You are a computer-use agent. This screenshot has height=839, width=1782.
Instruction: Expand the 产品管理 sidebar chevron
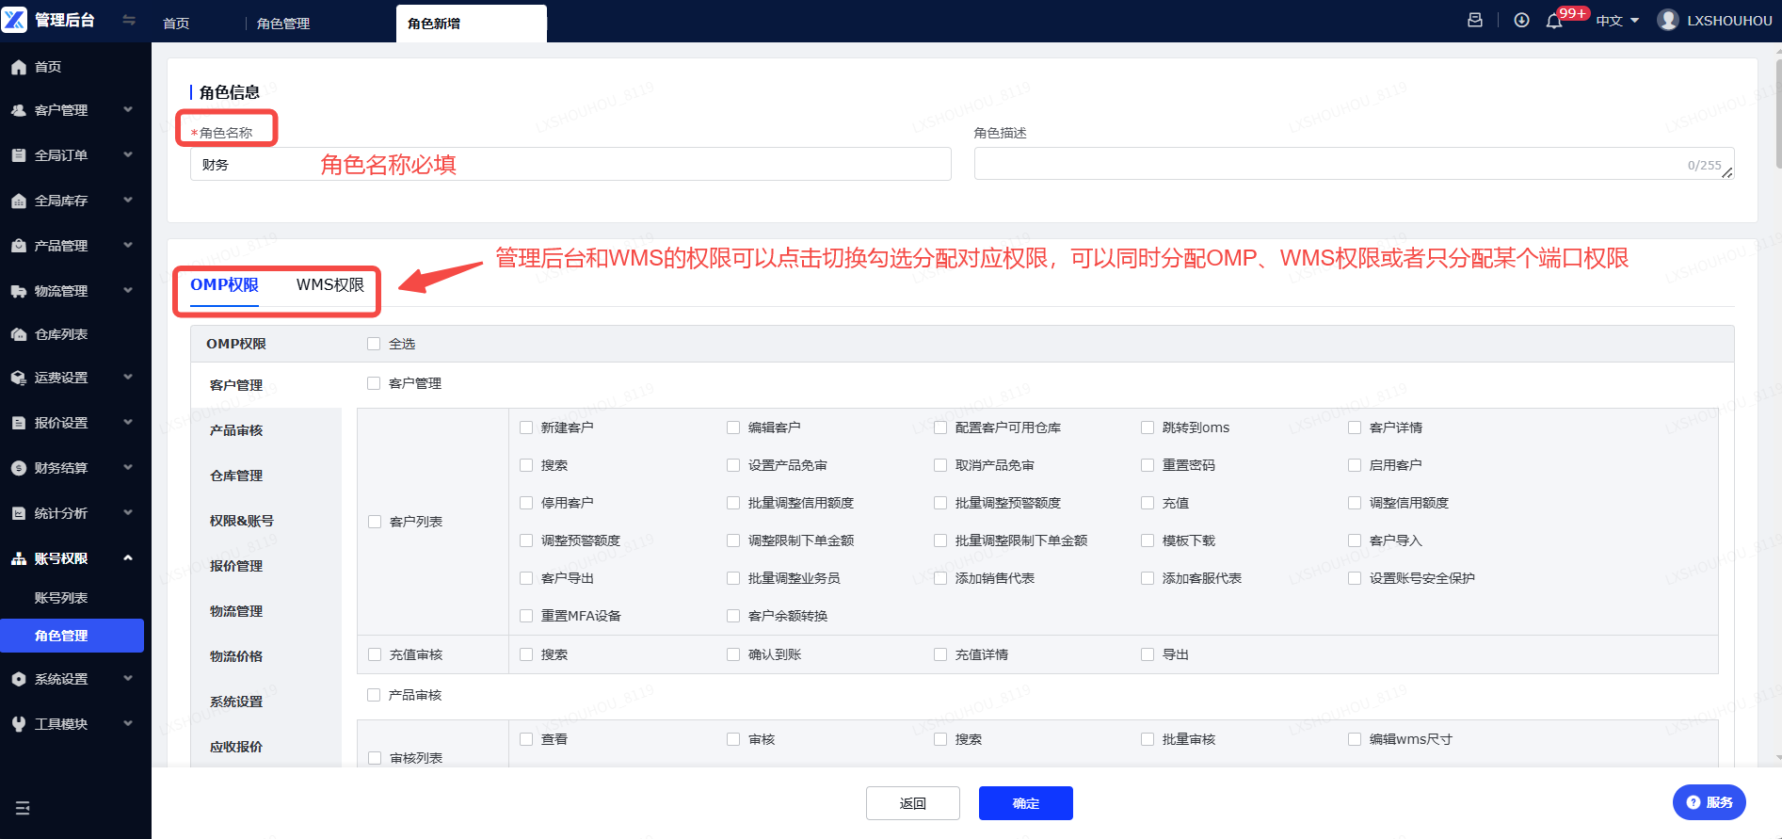click(128, 246)
